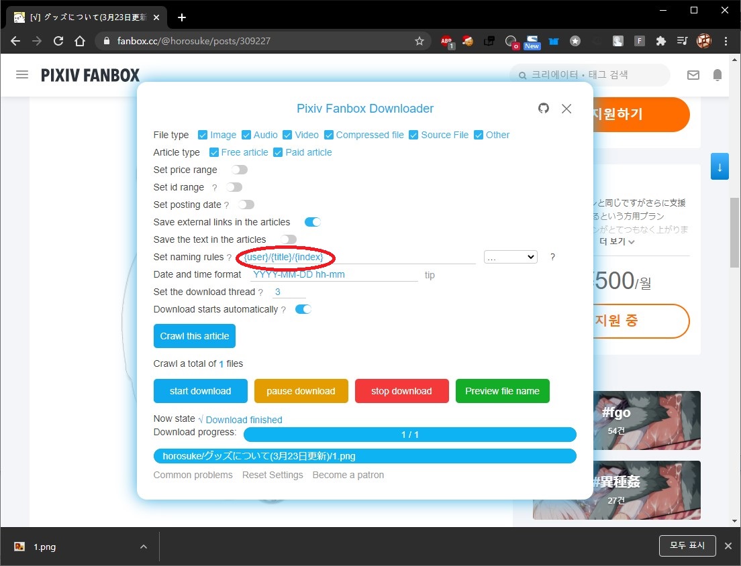Screen dimensions: 741x566
Task: Uncheck Other file type
Action: point(479,135)
